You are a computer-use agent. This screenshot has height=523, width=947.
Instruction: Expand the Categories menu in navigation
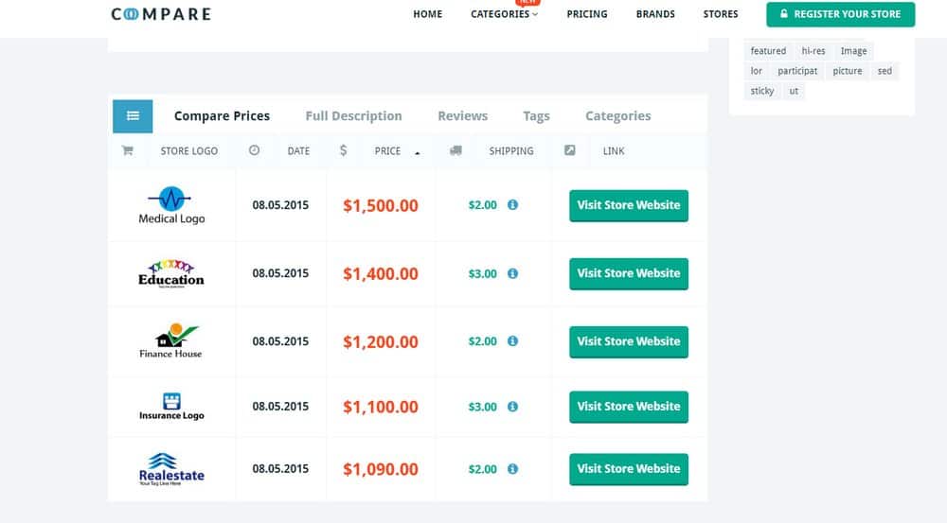tap(504, 14)
